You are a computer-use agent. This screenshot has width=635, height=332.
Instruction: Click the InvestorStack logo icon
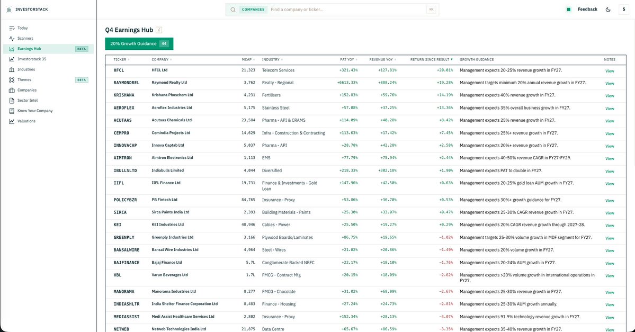click(9, 10)
